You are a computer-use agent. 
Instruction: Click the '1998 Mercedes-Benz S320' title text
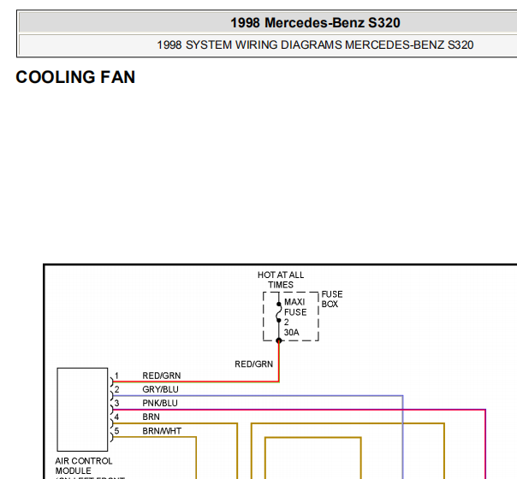pyautogui.click(x=315, y=23)
